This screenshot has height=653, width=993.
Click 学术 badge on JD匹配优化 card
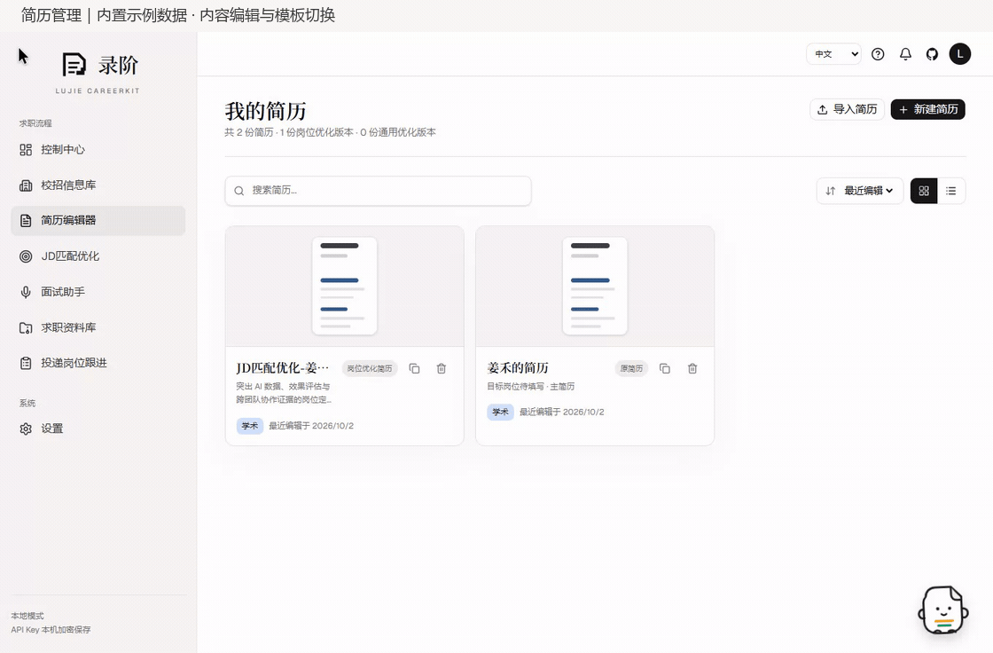tap(249, 426)
